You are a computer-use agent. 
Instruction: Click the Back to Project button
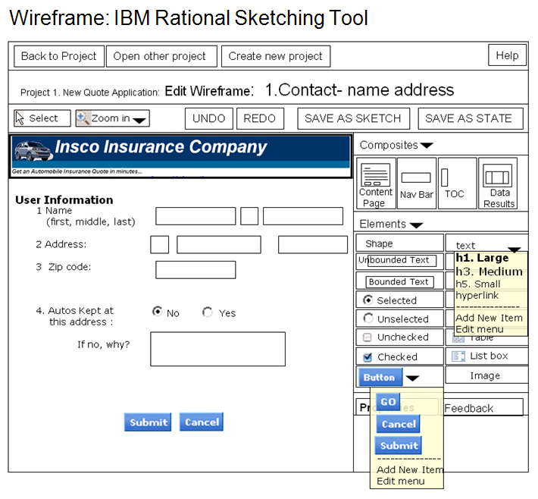tap(58, 56)
